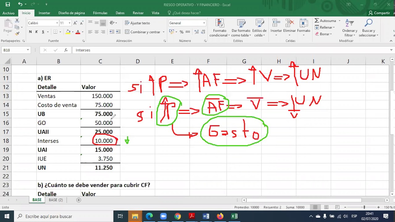Toggle bottom vertical alignment

click(x=103, y=23)
